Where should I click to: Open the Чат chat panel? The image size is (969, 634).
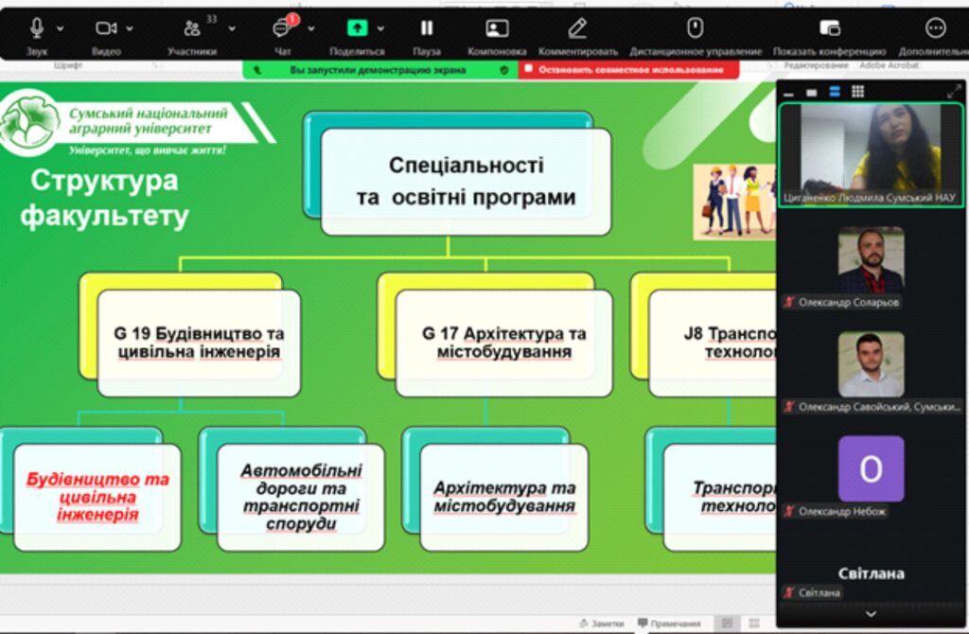coord(282,28)
